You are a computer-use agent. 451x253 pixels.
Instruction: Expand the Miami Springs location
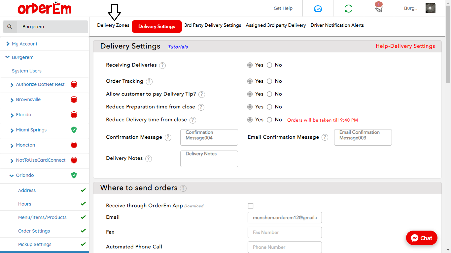coord(12,130)
